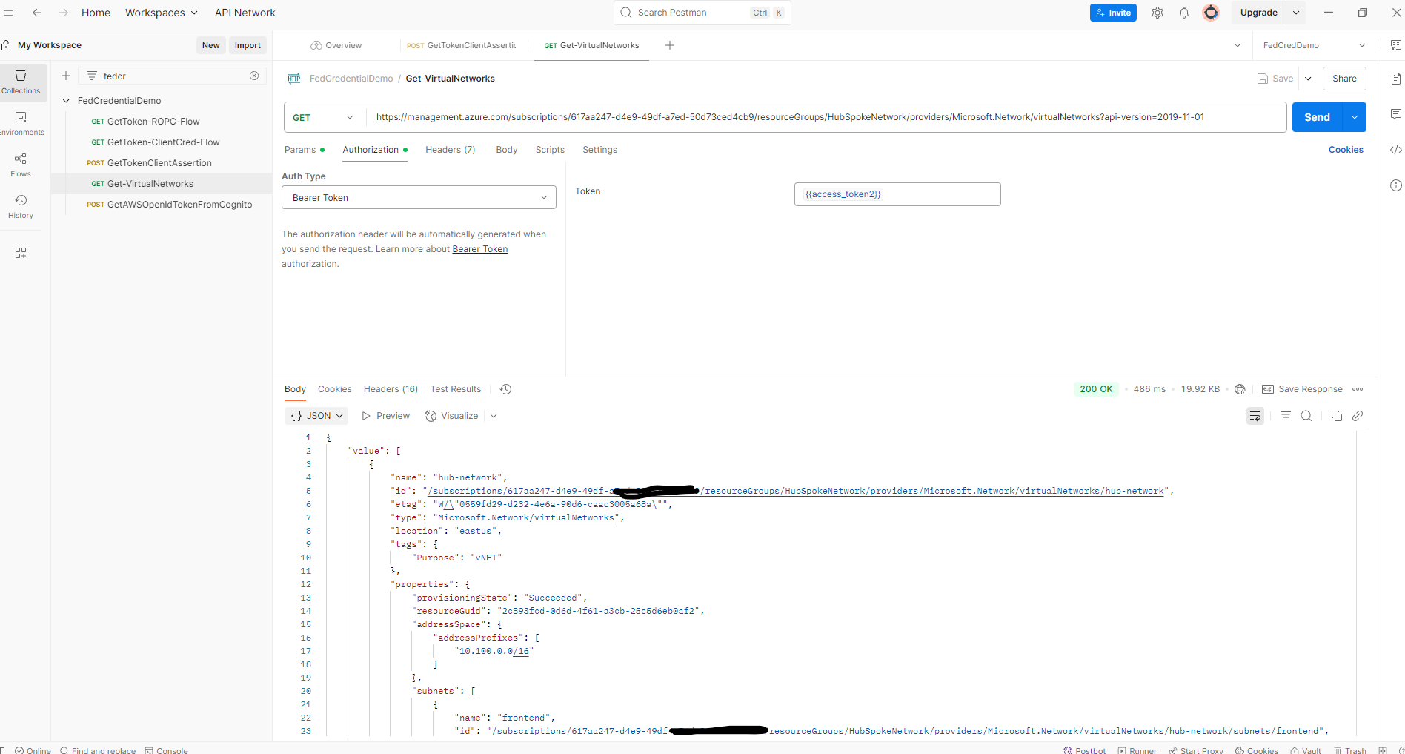Open the Bearer Token documentation link

point(480,249)
